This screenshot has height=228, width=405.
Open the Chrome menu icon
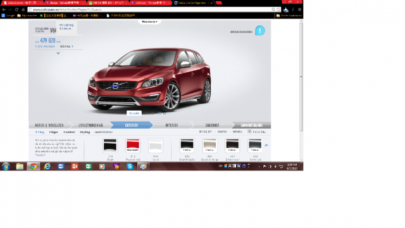pos(299,9)
